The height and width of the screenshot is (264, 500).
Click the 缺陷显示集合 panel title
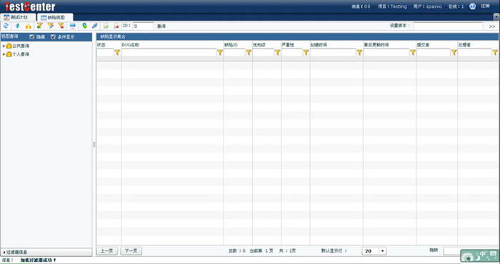pos(113,36)
